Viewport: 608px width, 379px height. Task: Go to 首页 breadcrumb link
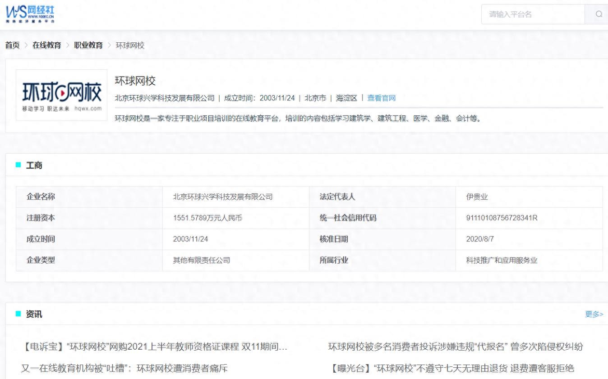coord(12,45)
